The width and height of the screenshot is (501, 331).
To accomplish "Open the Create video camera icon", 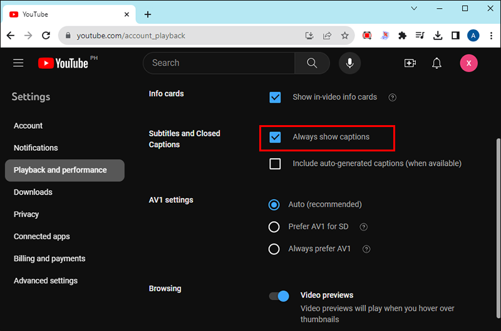I will tap(410, 63).
